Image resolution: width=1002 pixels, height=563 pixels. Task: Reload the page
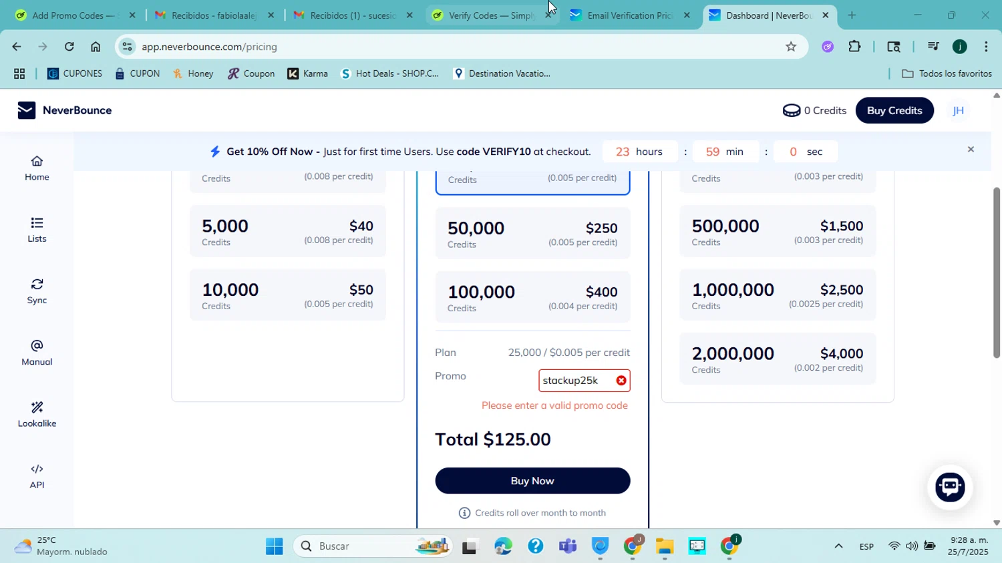(x=69, y=46)
